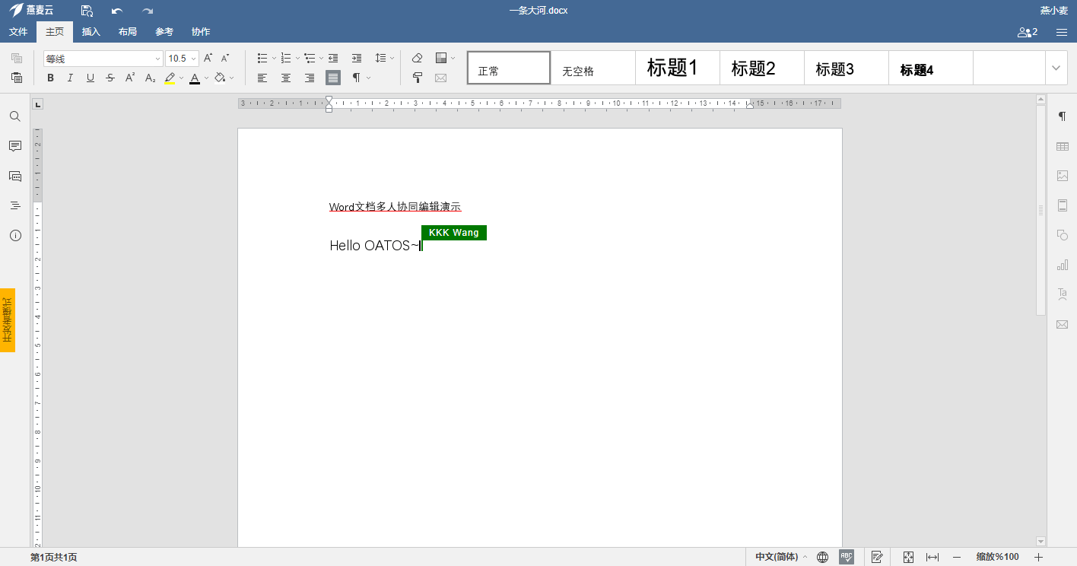This screenshot has height=566, width=1077.
Task: Center align the text
Action: [x=286, y=78]
